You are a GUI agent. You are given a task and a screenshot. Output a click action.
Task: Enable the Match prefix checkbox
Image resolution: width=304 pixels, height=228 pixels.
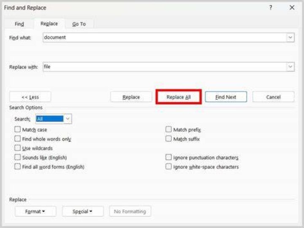168,130
